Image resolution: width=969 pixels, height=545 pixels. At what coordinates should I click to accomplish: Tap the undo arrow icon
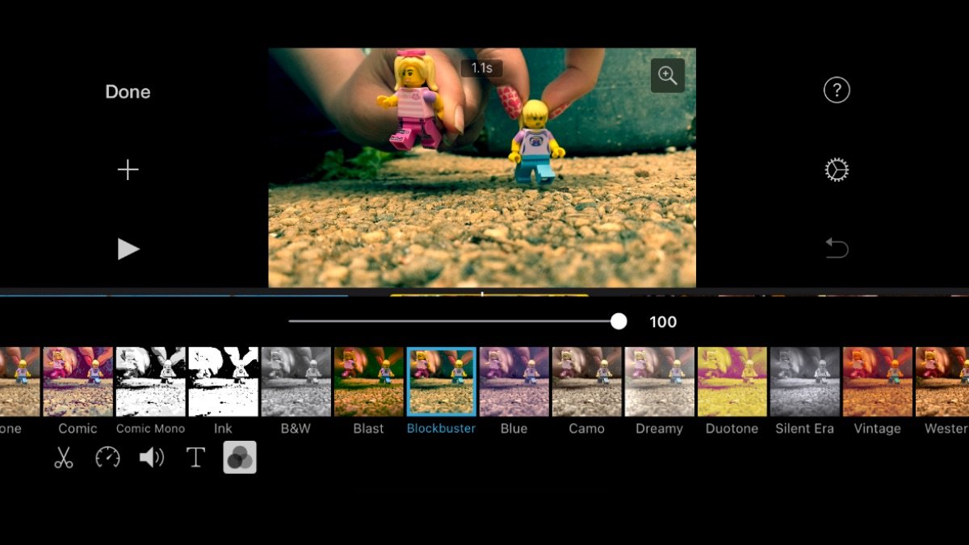(x=837, y=248)
